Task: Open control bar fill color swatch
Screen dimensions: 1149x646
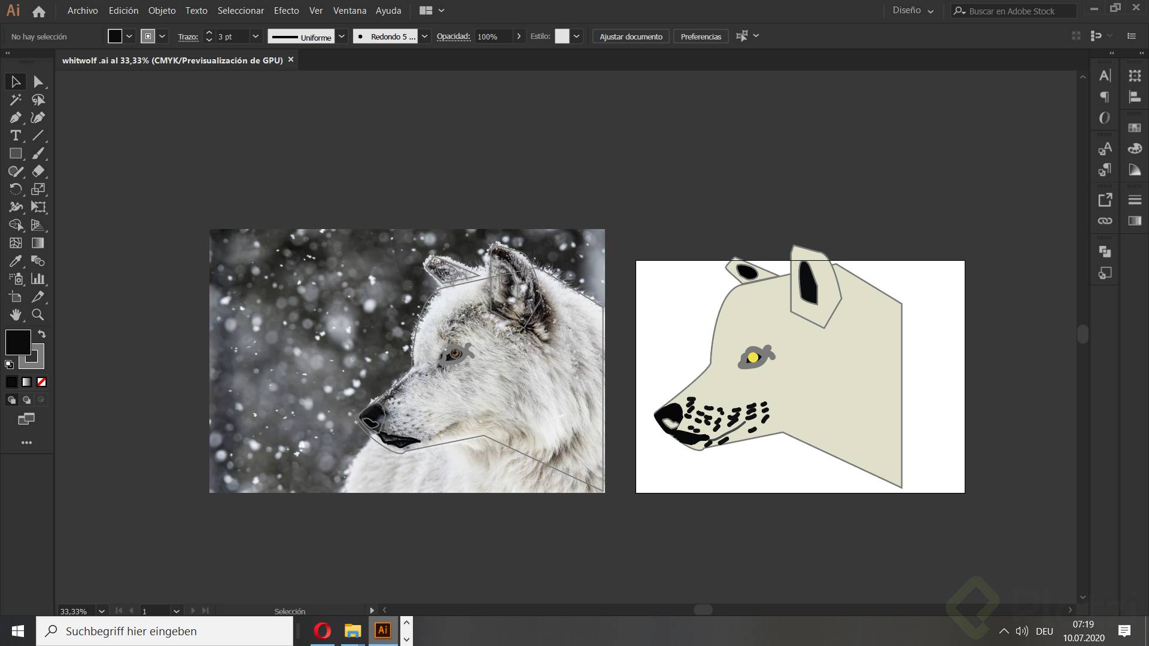Action: click(x=115, y=36)
